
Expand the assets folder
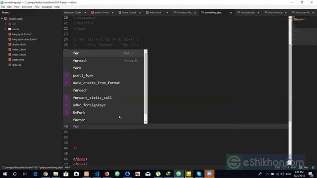coord(5,29)
